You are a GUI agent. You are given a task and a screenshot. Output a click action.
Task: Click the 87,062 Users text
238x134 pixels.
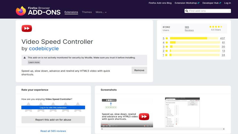click(x=166, y=28)
